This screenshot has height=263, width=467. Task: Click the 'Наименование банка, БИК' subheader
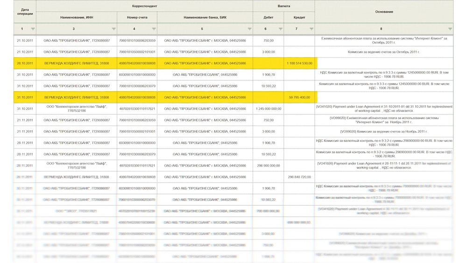coord(205,17)
